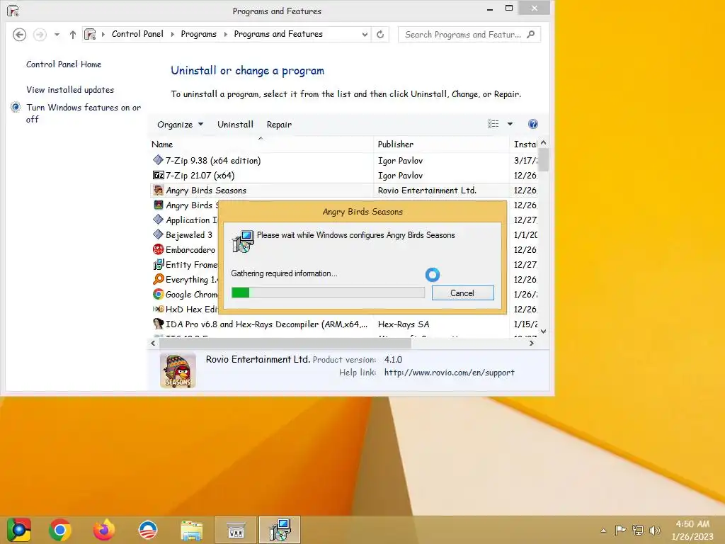Open View installed updates link
Screen dimensions: 725x544
pyautogui.click(x=70, y=90)
